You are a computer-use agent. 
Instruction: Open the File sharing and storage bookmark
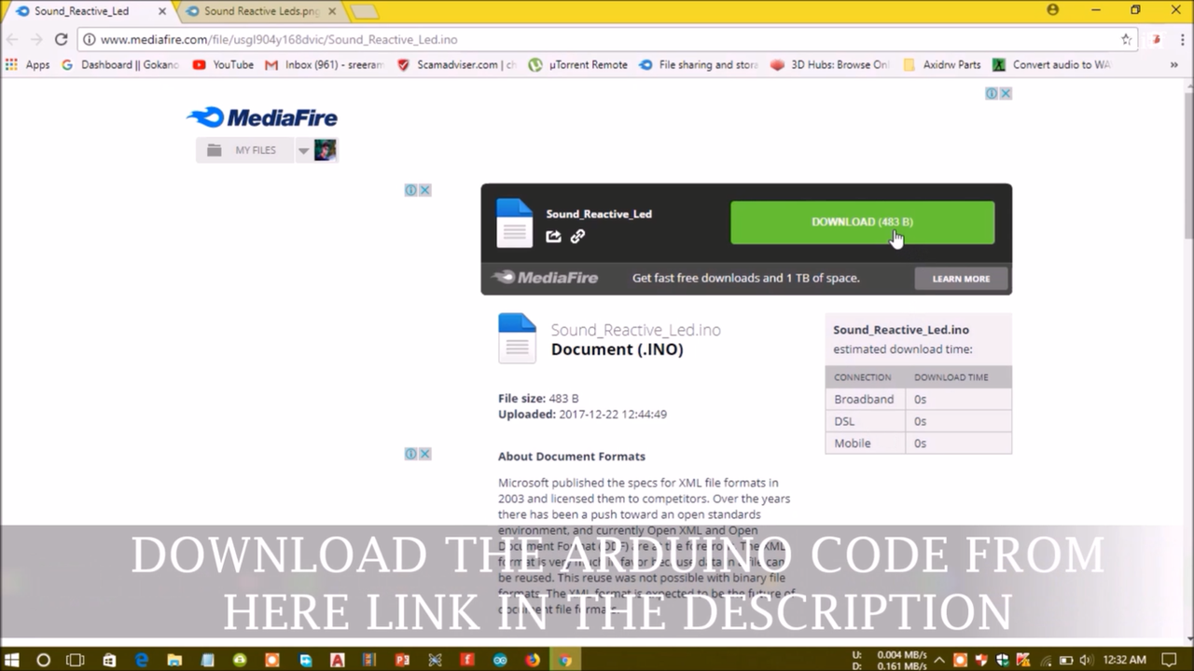click(699, 65)
